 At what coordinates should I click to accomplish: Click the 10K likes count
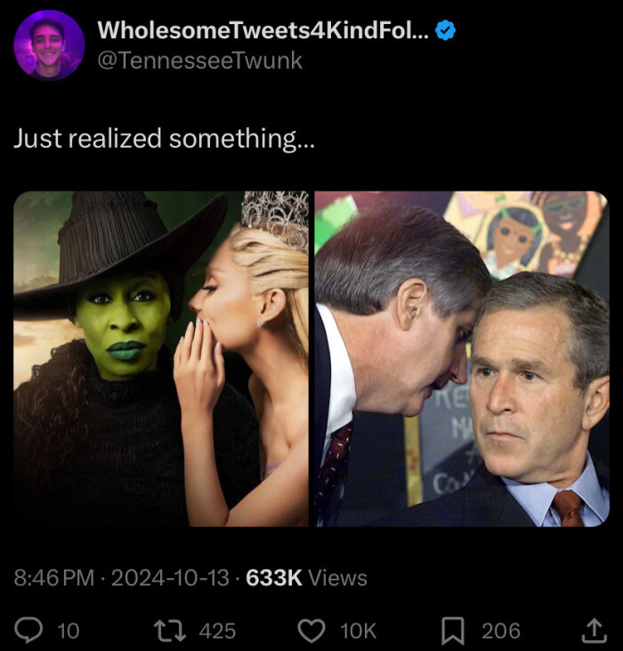tap(358, 631)
